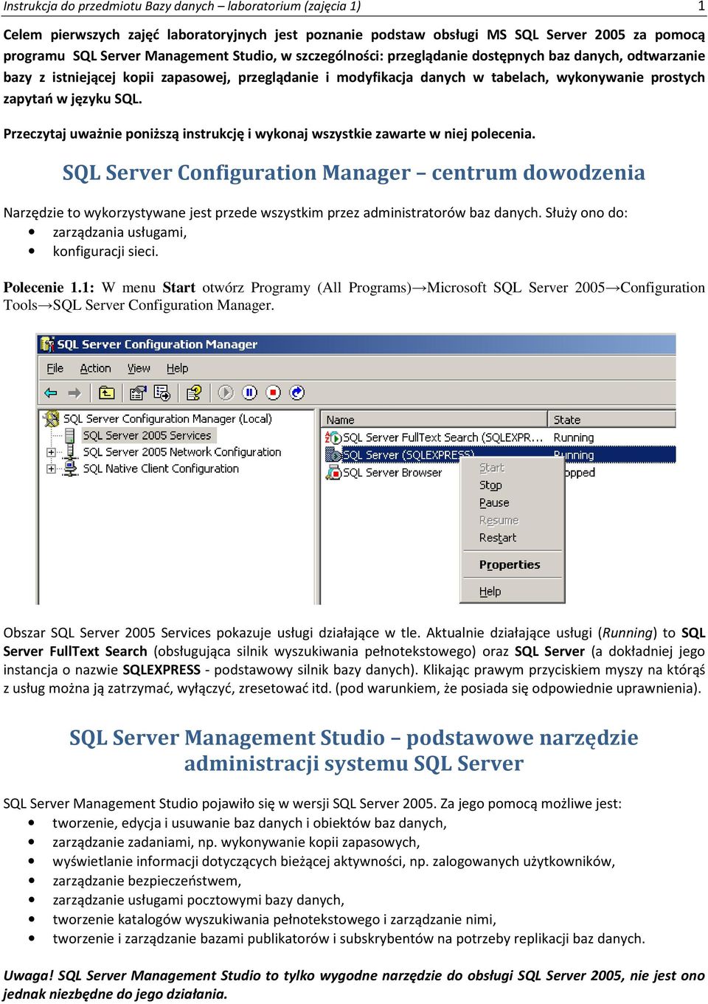708x1004 pixels.
Task: Select SQL Native Client Configuration tree item
Action: pyautogui.click(x=161, y=468)
